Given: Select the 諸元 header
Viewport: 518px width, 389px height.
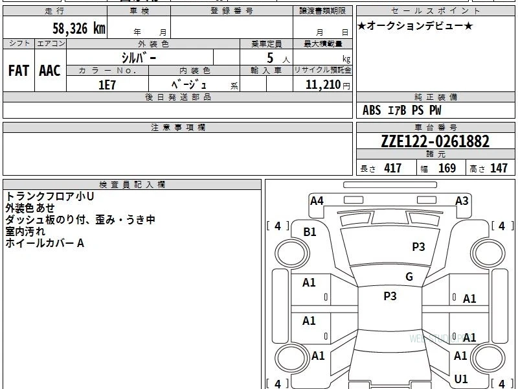Looking at the screenshot, I should pyautogui.click(x=435, y=154).
